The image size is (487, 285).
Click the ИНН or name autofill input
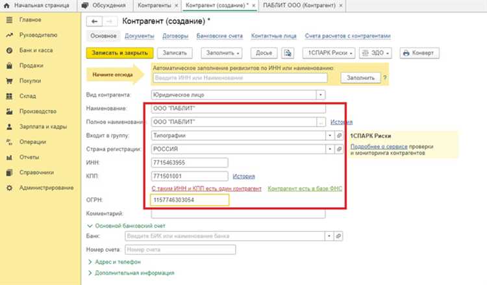tap(240, 78)
